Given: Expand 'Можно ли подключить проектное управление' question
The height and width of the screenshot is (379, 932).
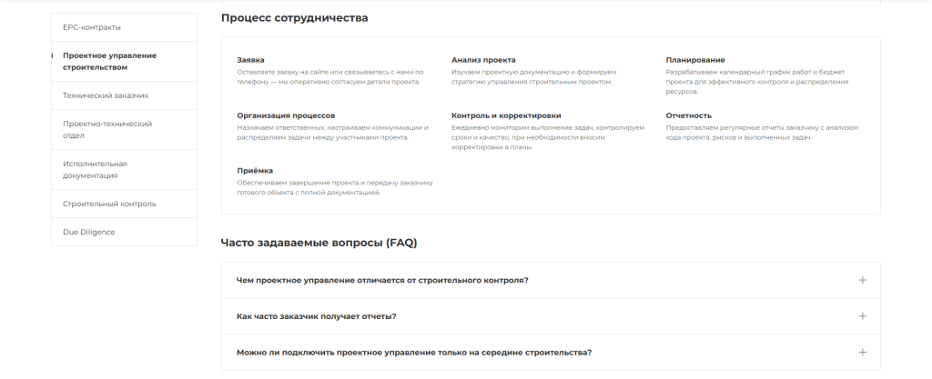Looking at the screenshot, I should click(x=414, y=353).
